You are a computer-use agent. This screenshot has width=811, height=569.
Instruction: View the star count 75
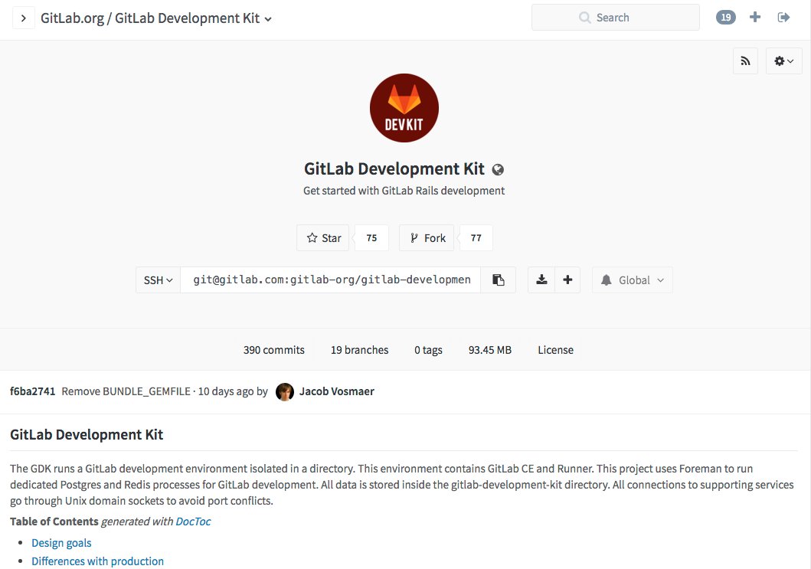(x=371, y=238)
